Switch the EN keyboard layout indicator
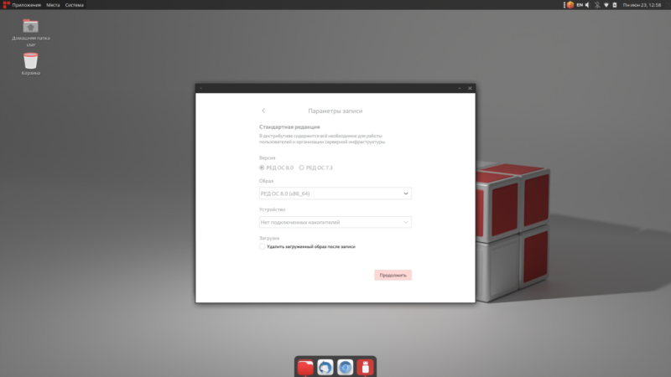 tap(580, 5)
